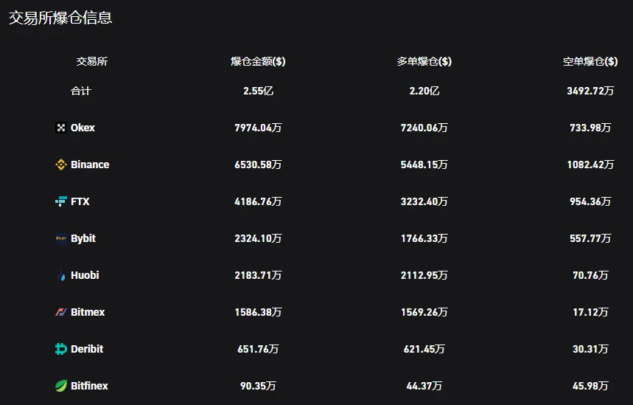This screenshot has height=405, width=633.
Task: Sort by 多单爆仓($) column header
Action: pos(424,61)
